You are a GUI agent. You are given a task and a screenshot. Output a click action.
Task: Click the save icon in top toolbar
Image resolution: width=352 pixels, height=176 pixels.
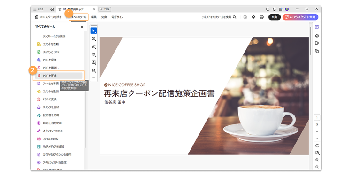click(x=245, y=17)
